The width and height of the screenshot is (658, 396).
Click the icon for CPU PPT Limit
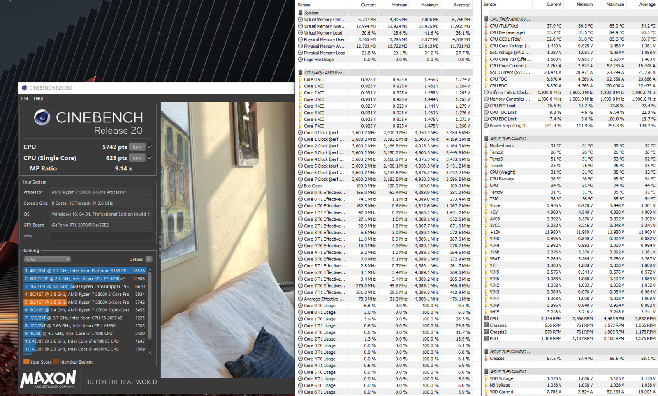(486, 106)
